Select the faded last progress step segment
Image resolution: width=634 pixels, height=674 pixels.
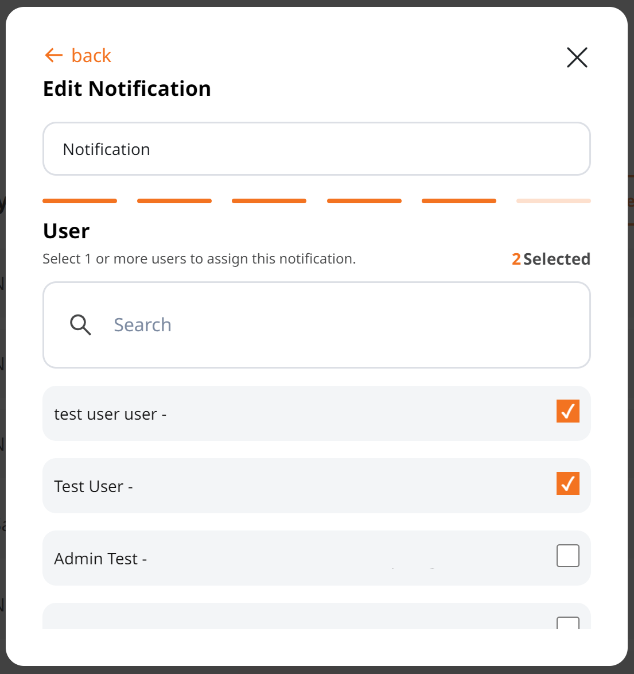(553, 201)
